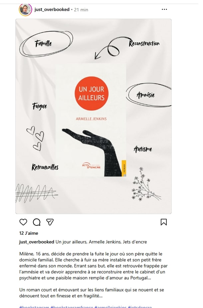The height and width of the screenshot is (308, 203).
Task: Share the post with the paper plane icon
Action: (x=50, y=222)
